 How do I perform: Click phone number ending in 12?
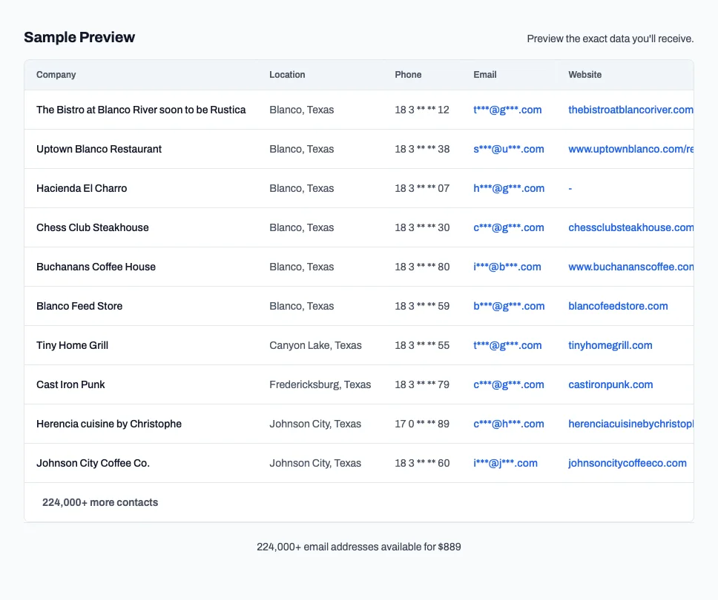pyautogui.click(x=422, y=110)
